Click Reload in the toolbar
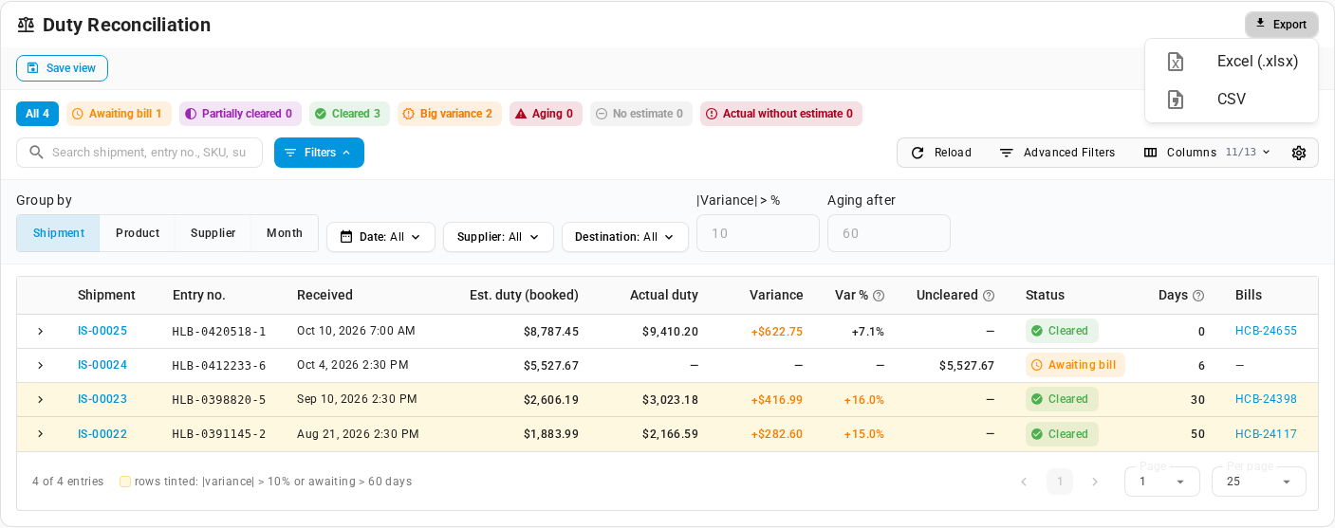The image size is (1335, 528). pos(941,153)
